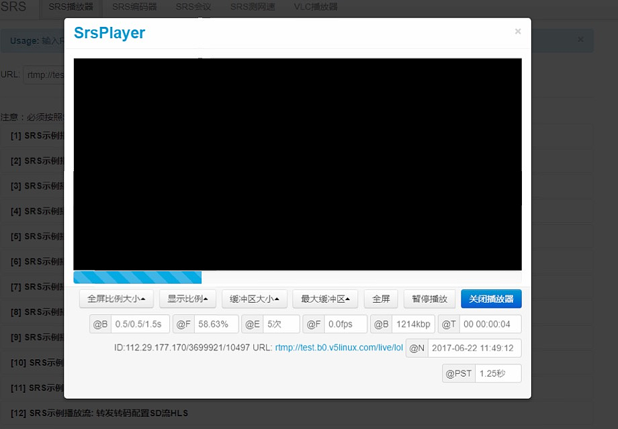Screen dimensions: 618x429
Task: Click the date field 2017-06-22 11:49:12
Action: click(x=474, y=348)
